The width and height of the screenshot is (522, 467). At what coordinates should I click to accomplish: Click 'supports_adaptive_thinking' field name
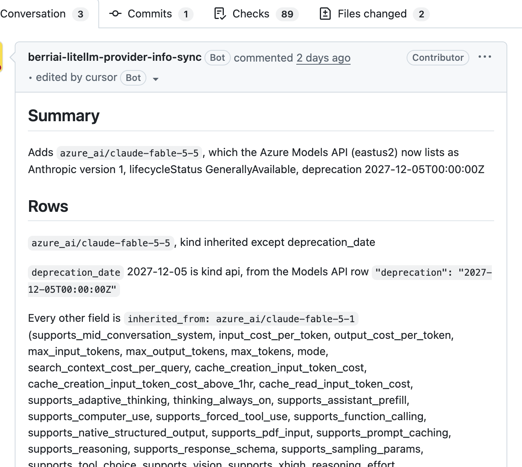[98, 400]
